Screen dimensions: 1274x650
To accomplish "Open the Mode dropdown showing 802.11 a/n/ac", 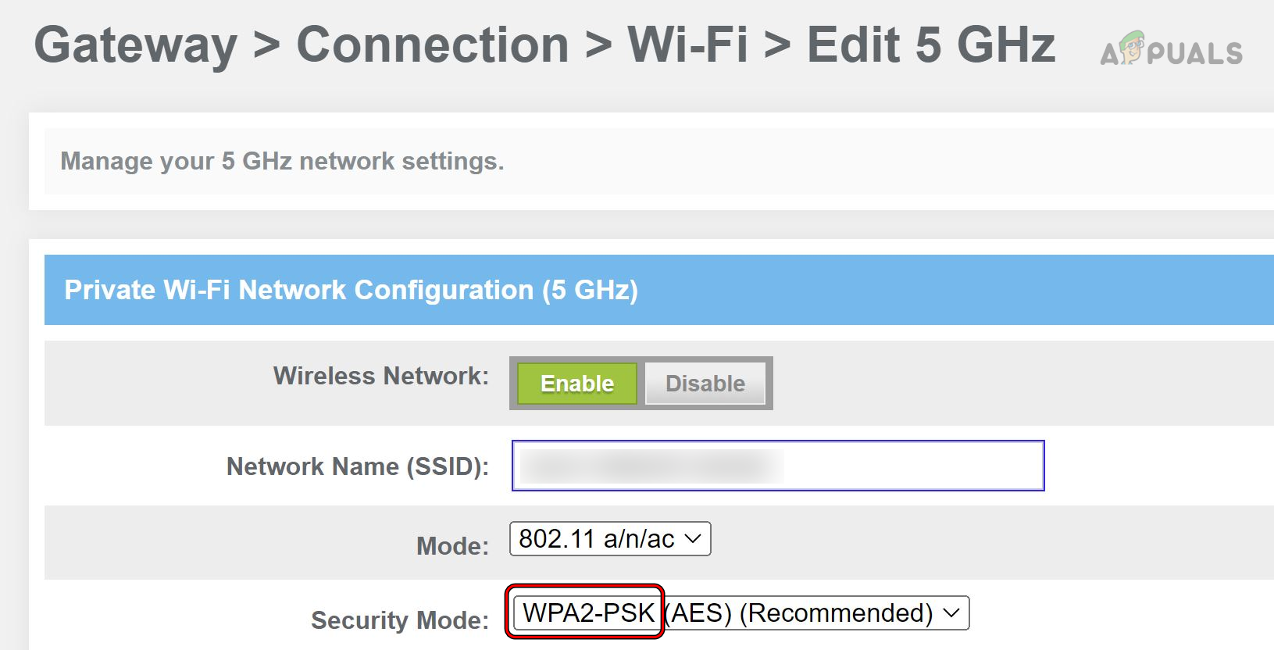I will coord(608,538).
